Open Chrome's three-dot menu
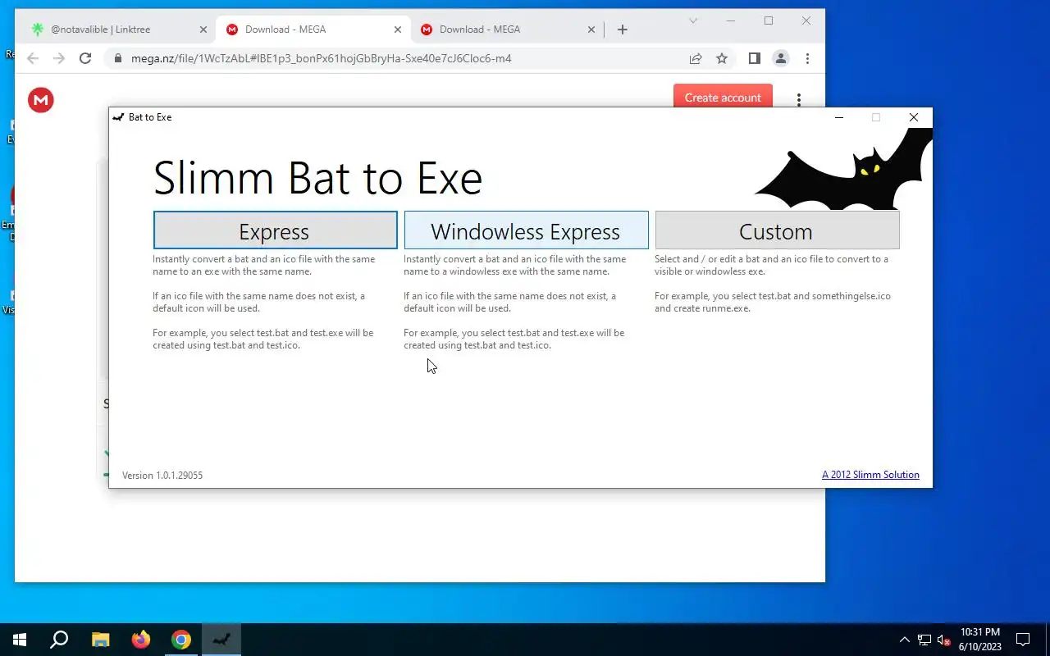This screenshot has height=656, width=1050. pos(807,58)
